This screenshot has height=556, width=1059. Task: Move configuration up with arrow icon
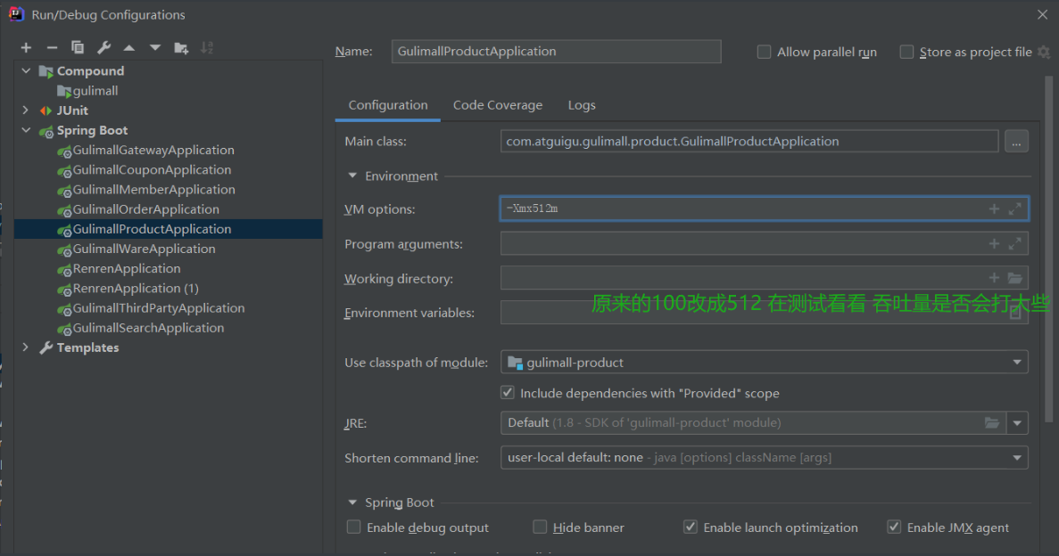[x=129, y=48]
